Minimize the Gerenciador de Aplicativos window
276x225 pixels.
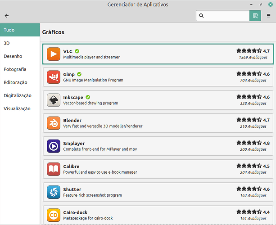(x=251, y=4)
